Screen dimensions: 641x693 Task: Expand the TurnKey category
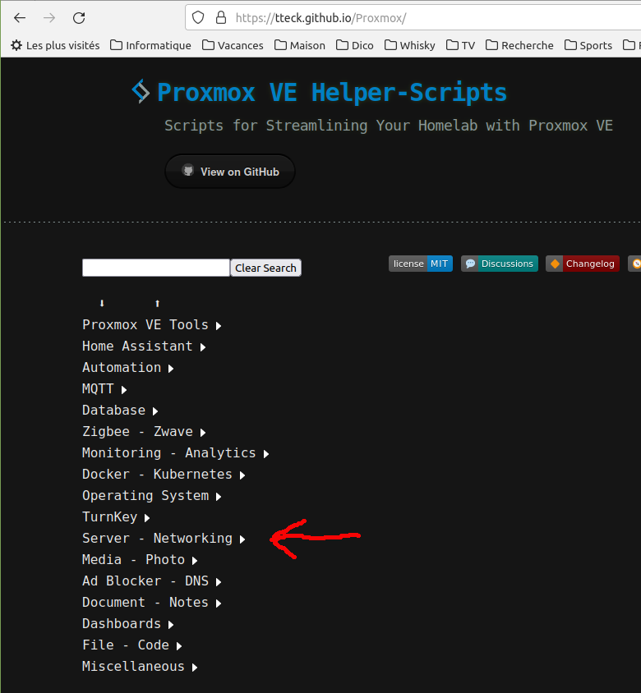click(116, 516)
